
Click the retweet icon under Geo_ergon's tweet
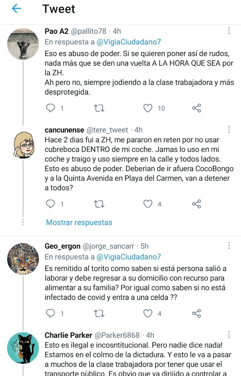100,313
